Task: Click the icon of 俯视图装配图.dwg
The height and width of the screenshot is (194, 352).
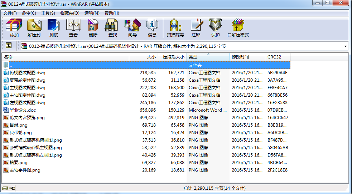Action: (x=6, y=73)
